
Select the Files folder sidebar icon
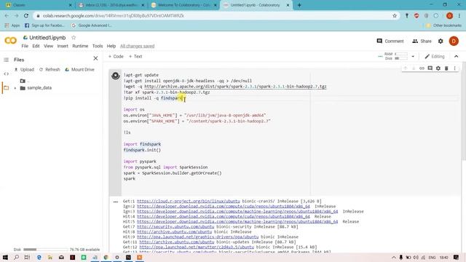click(x=7, y=88)
